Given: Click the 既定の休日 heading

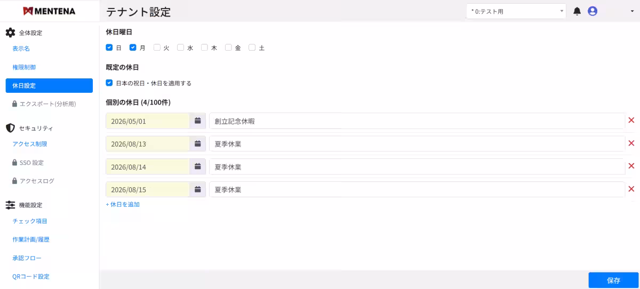Looking at the screenshot, I should [122, 67].
